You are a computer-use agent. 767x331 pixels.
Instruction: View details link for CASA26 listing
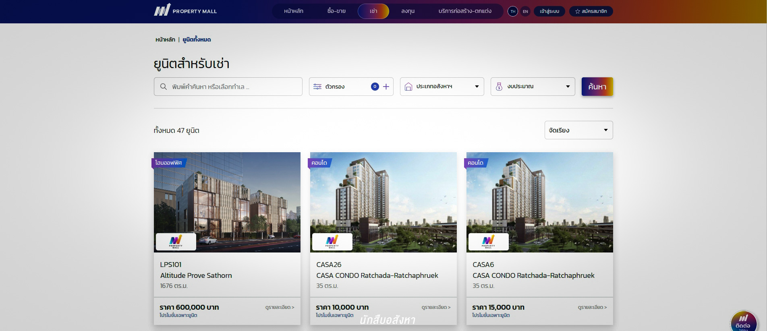[x=436, y=307]
